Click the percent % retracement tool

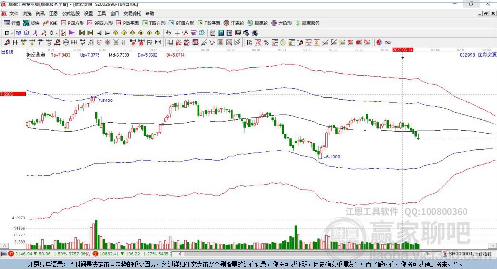coord(266,43)
